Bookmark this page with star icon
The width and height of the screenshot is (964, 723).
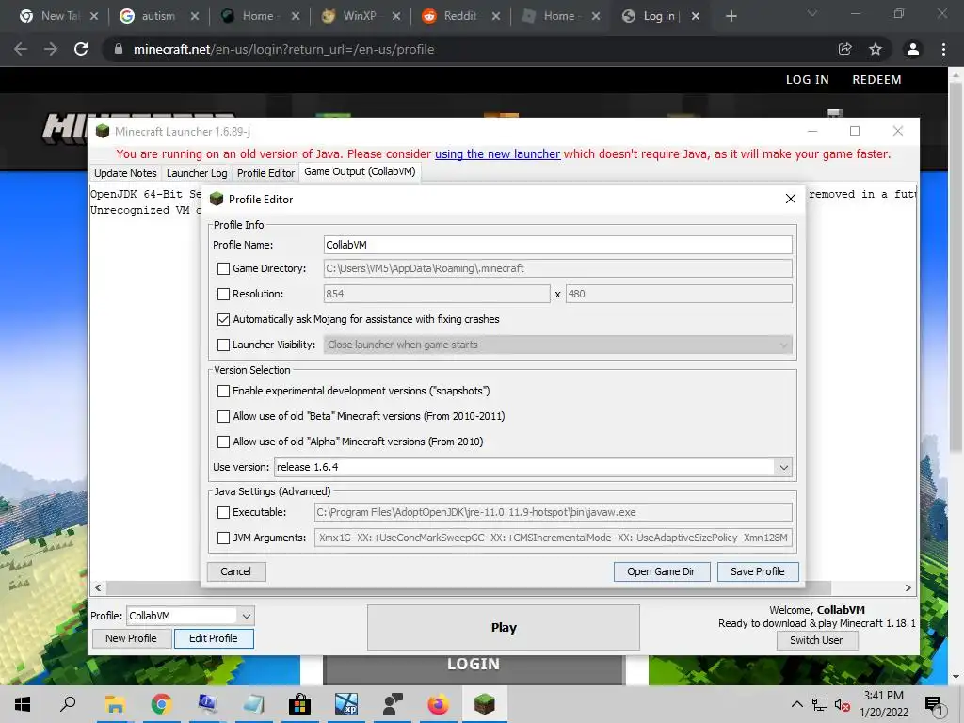pyautogui.click(x=876, y=49)
